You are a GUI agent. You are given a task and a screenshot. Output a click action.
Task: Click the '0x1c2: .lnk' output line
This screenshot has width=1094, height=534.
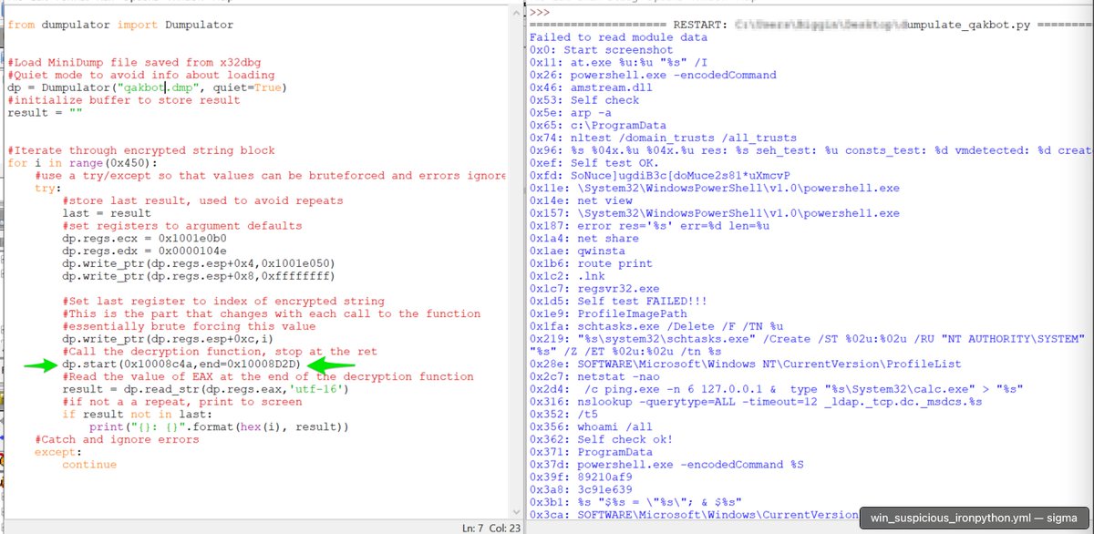point(567,275)
